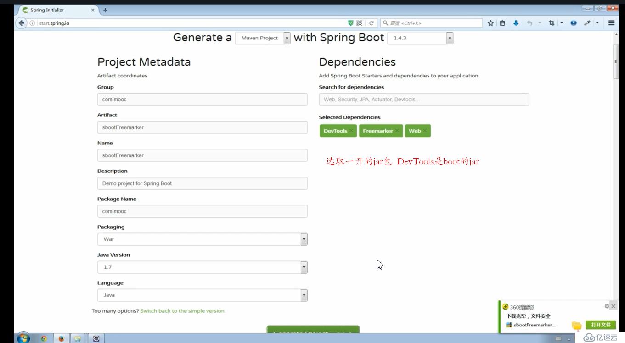Open the downloads arrow icon
Image resolution: width=625 pixels, height=343 pixels.
516,23
